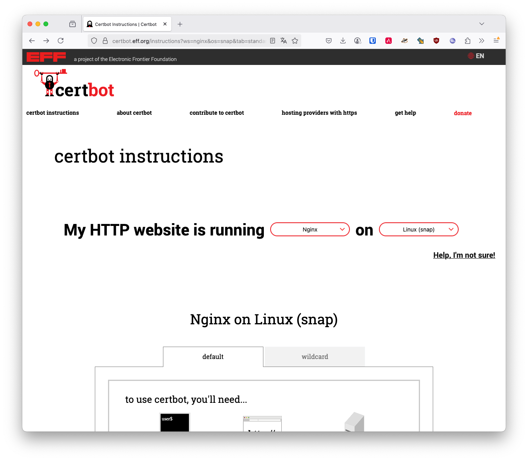Open the Bitwarden extension
The image size is (528, 461).
[373, 41]
